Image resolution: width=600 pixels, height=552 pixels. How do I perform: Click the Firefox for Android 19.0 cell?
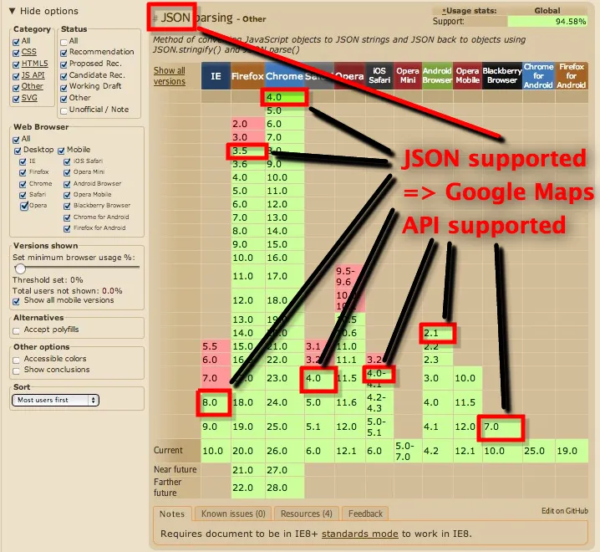[x=572, y=451]
